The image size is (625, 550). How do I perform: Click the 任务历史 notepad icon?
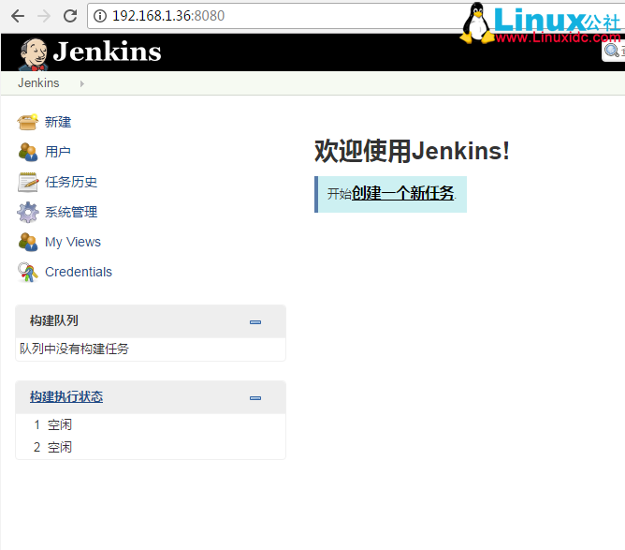click(28, 182)
